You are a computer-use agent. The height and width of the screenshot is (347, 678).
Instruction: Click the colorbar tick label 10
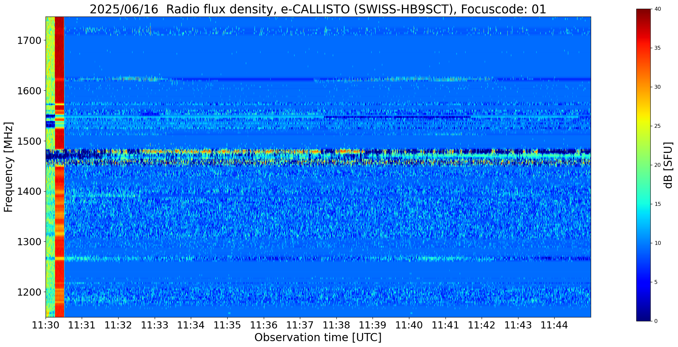point(657,243)
